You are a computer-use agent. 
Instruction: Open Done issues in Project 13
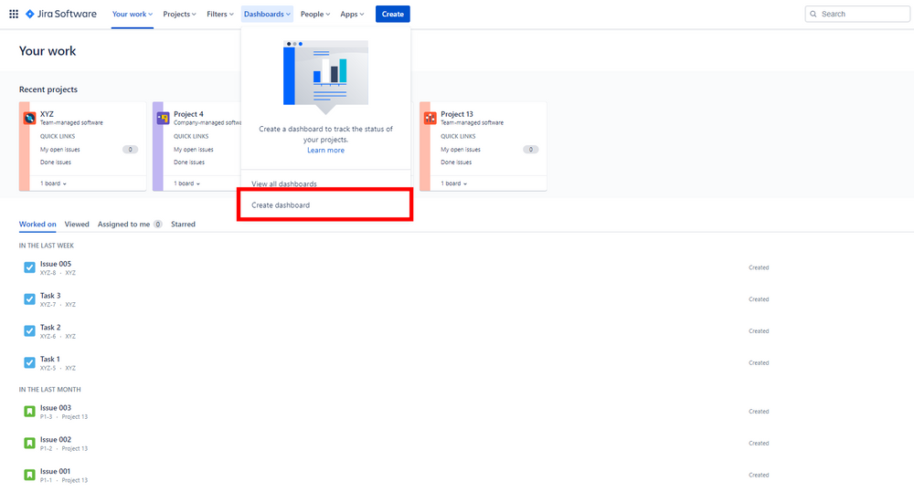(456, 162)
